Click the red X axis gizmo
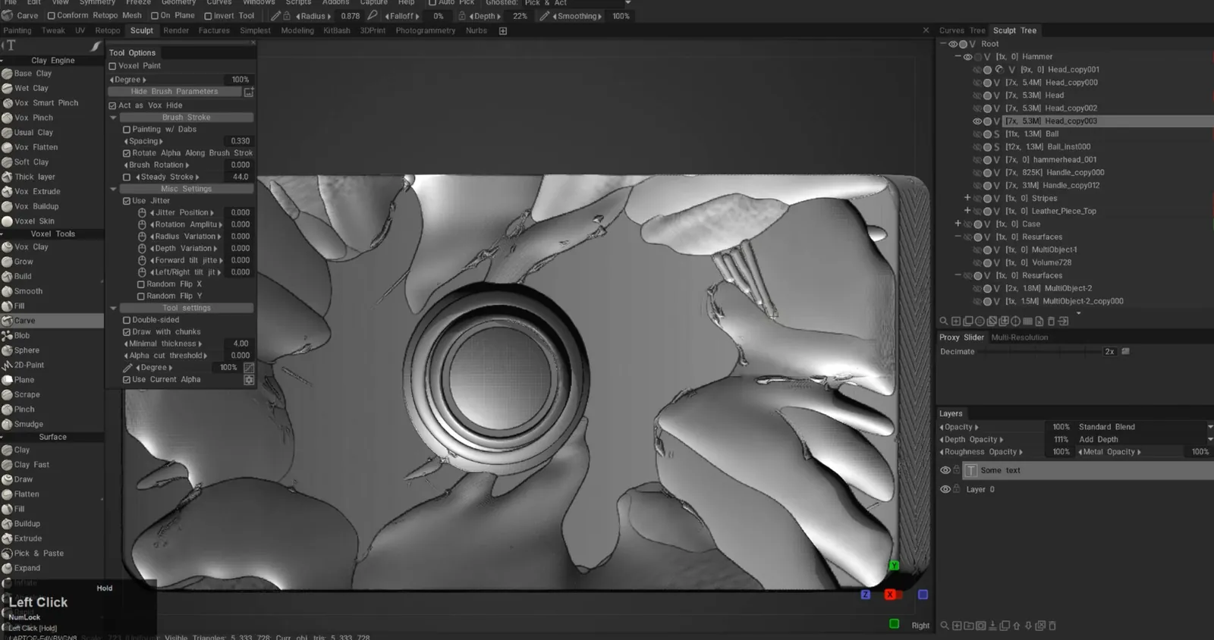The image size is (1214, 640). [890, 595]
